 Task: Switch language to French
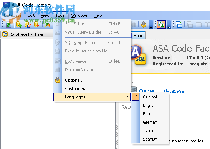tap(150, 114)
